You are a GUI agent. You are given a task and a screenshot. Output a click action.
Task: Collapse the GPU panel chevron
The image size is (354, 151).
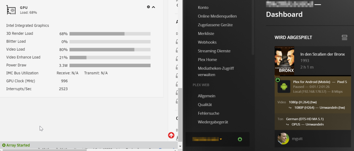click(x=154, y=7)
